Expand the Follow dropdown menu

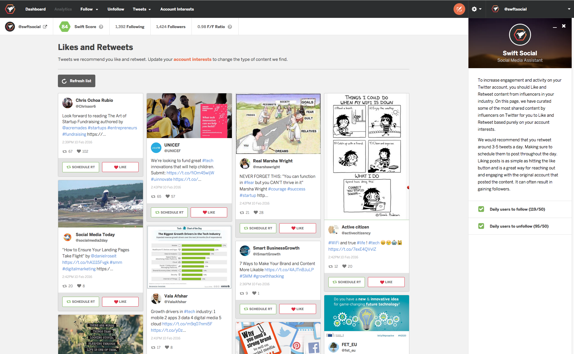[x=89, y=9]
